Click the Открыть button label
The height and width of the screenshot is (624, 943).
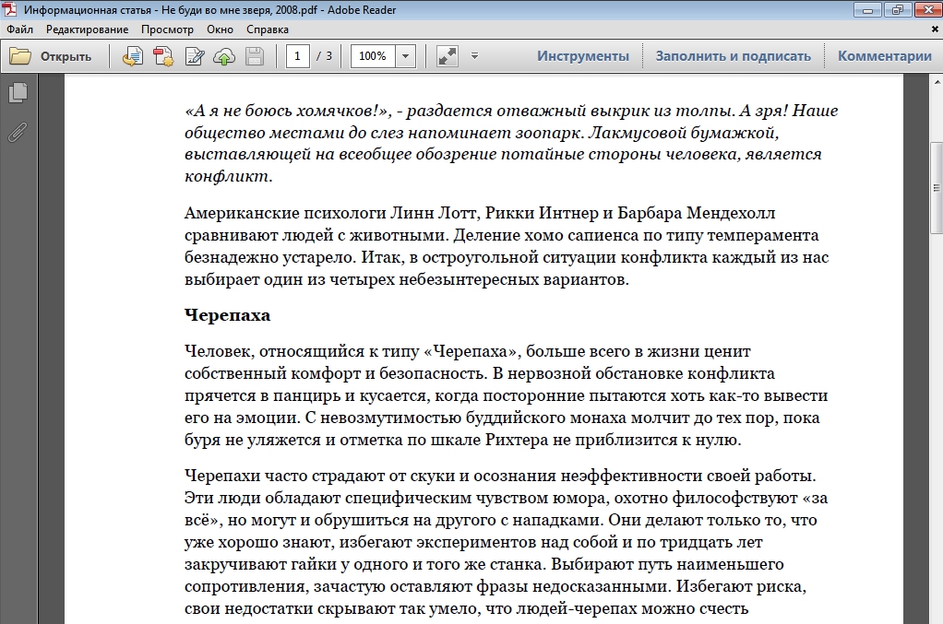point(66,56)
